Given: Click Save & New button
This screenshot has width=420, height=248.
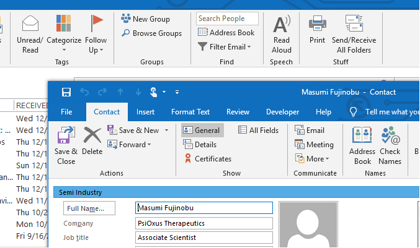Looking at the screenshot, I should (133, 130).
